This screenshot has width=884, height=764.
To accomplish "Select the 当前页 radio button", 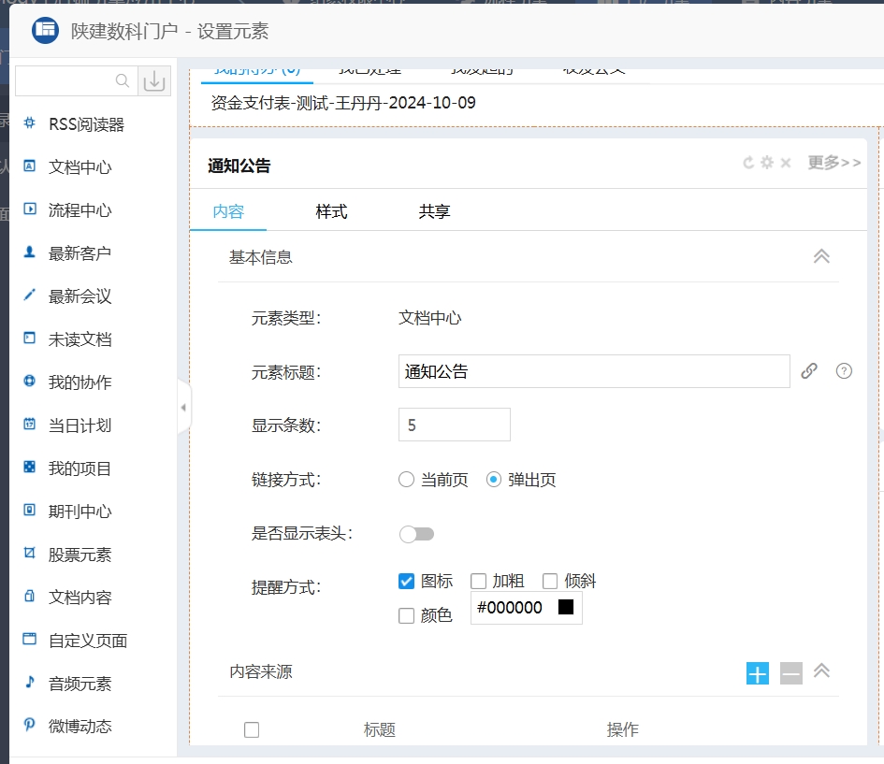I will pos(406,480).
